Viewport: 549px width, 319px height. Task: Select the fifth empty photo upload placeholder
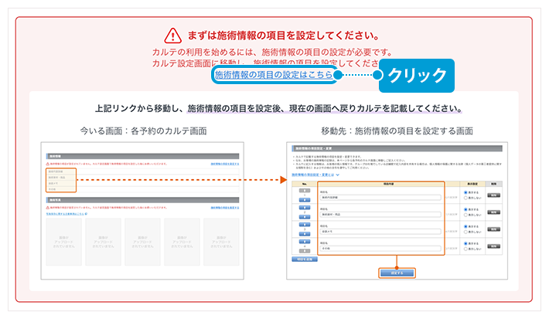point(221,242)
